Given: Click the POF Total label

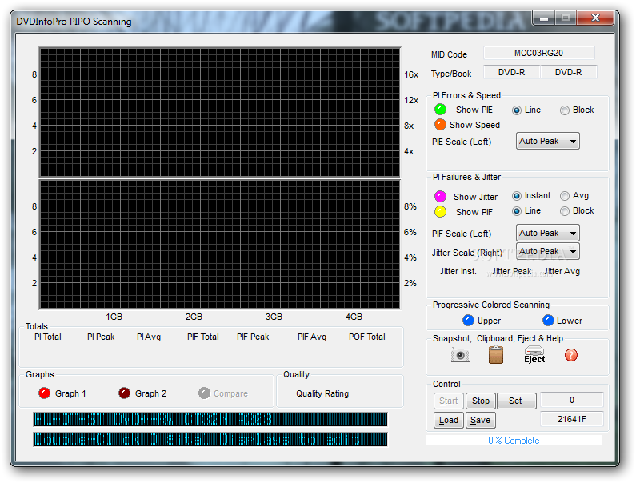Looking at the screenshot, I should [367, 337].
